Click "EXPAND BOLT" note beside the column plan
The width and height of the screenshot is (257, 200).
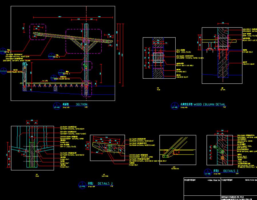[x=181, y=71]
